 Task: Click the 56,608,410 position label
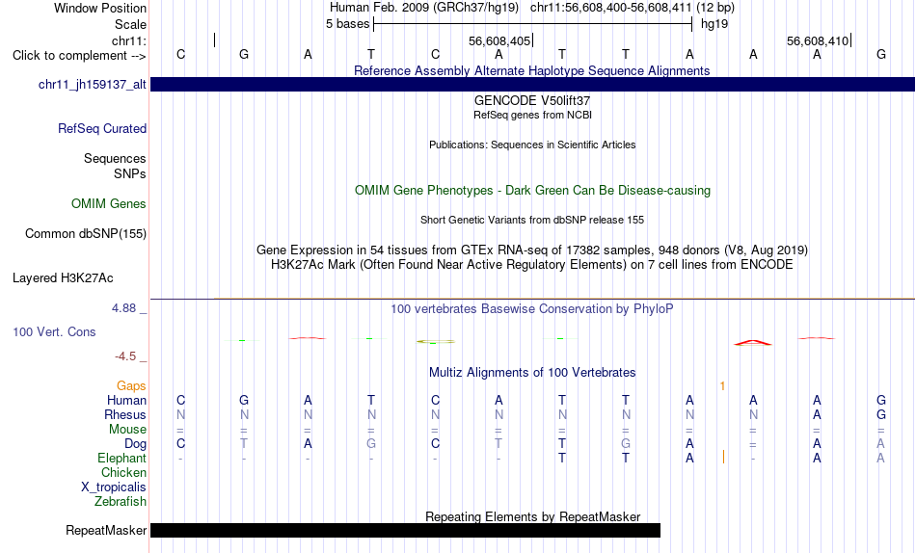818,41
